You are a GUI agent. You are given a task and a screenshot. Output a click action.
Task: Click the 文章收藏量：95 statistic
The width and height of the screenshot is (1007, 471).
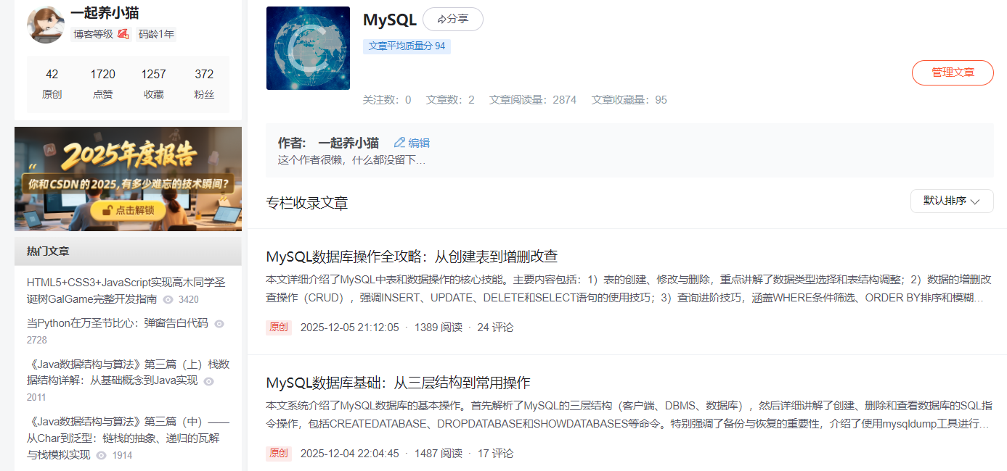[629, 100]
